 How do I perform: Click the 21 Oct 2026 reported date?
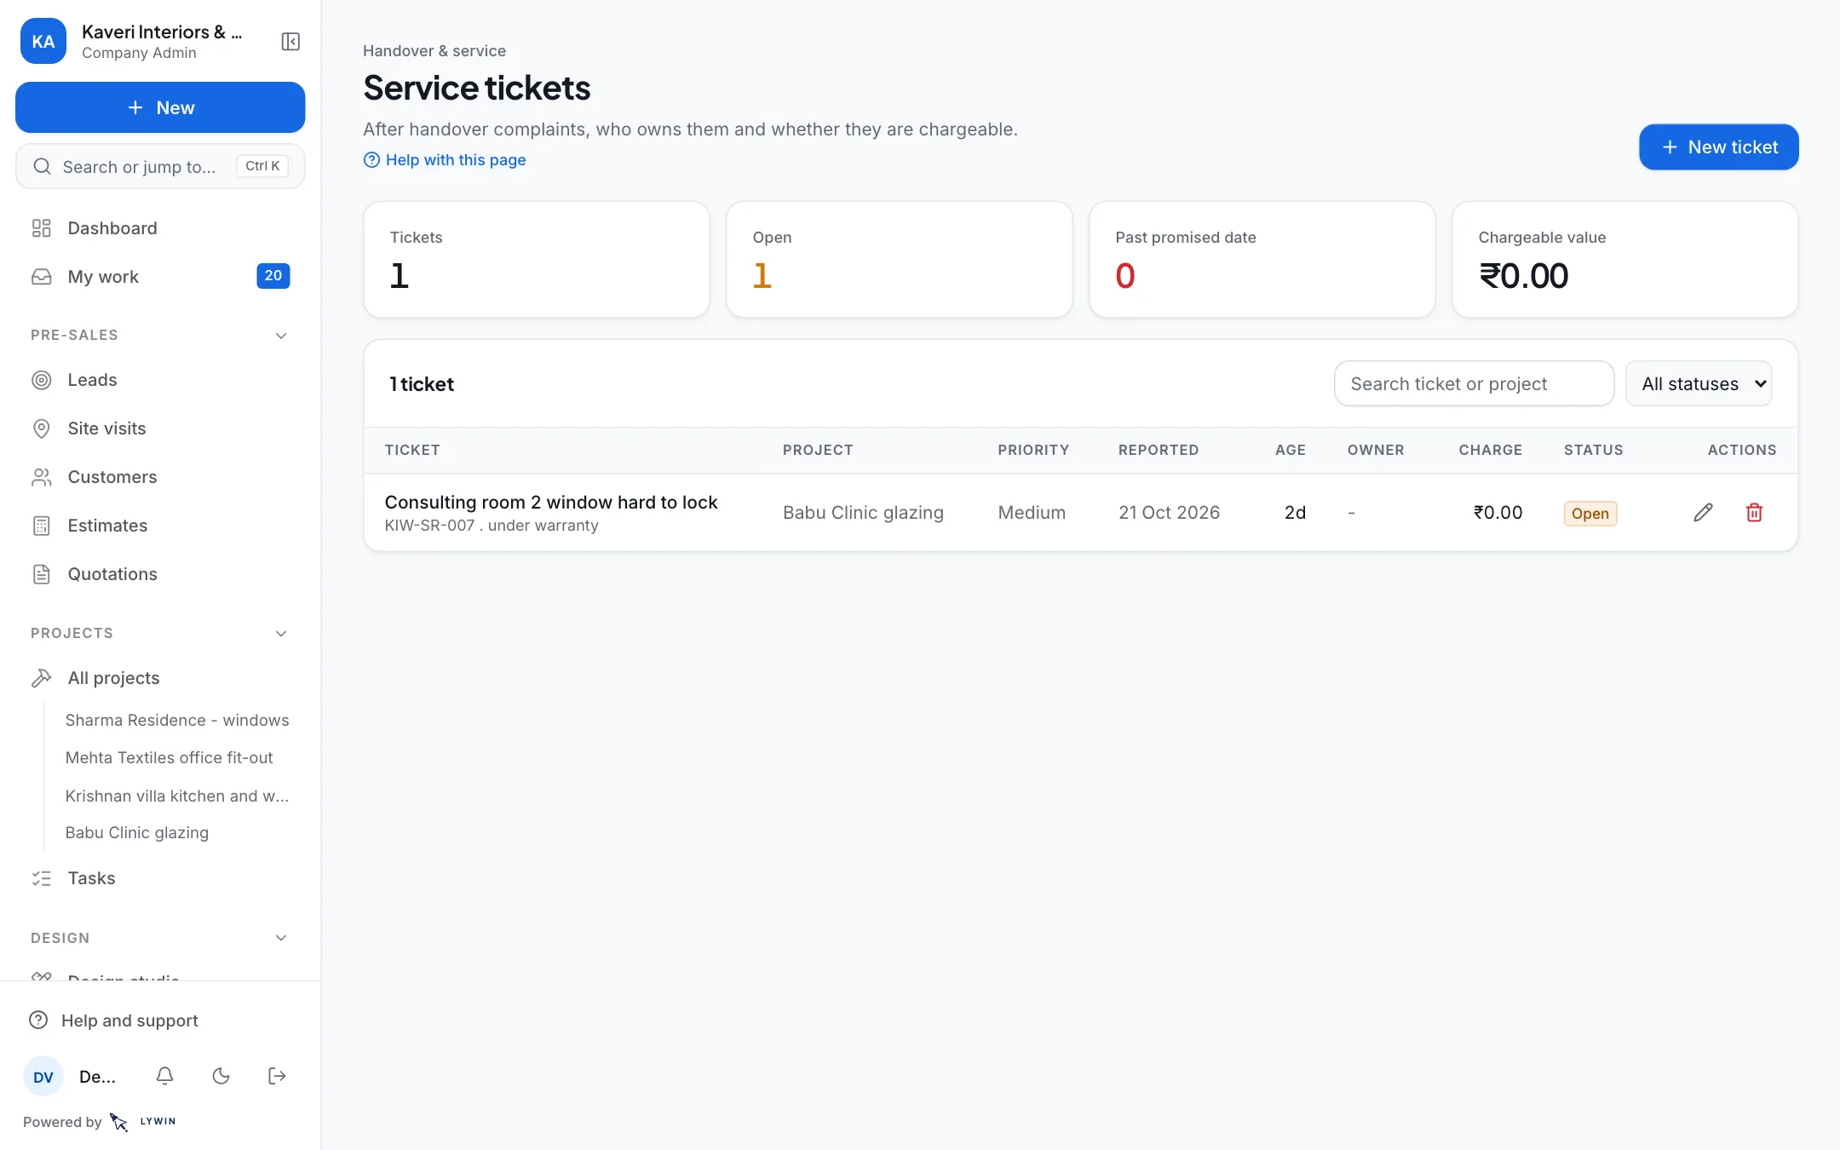click(x=1169, y=513)
